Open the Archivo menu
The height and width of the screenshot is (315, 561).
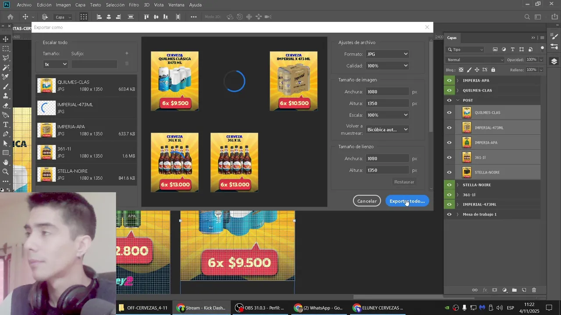[24, 5]
